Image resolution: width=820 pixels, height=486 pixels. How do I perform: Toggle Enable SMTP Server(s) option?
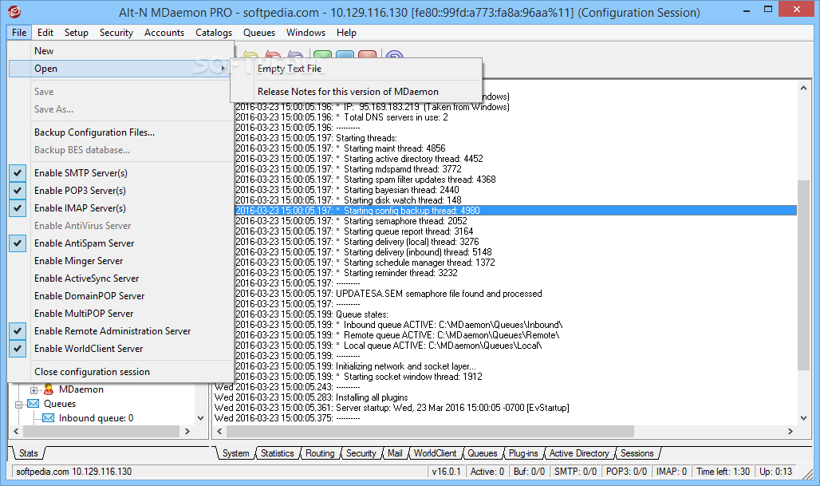coord(120,172)
